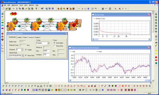Expand the X-Axis Samples dropdown
This screenshot has width=159, height=95.
click(x=48, y=43)
